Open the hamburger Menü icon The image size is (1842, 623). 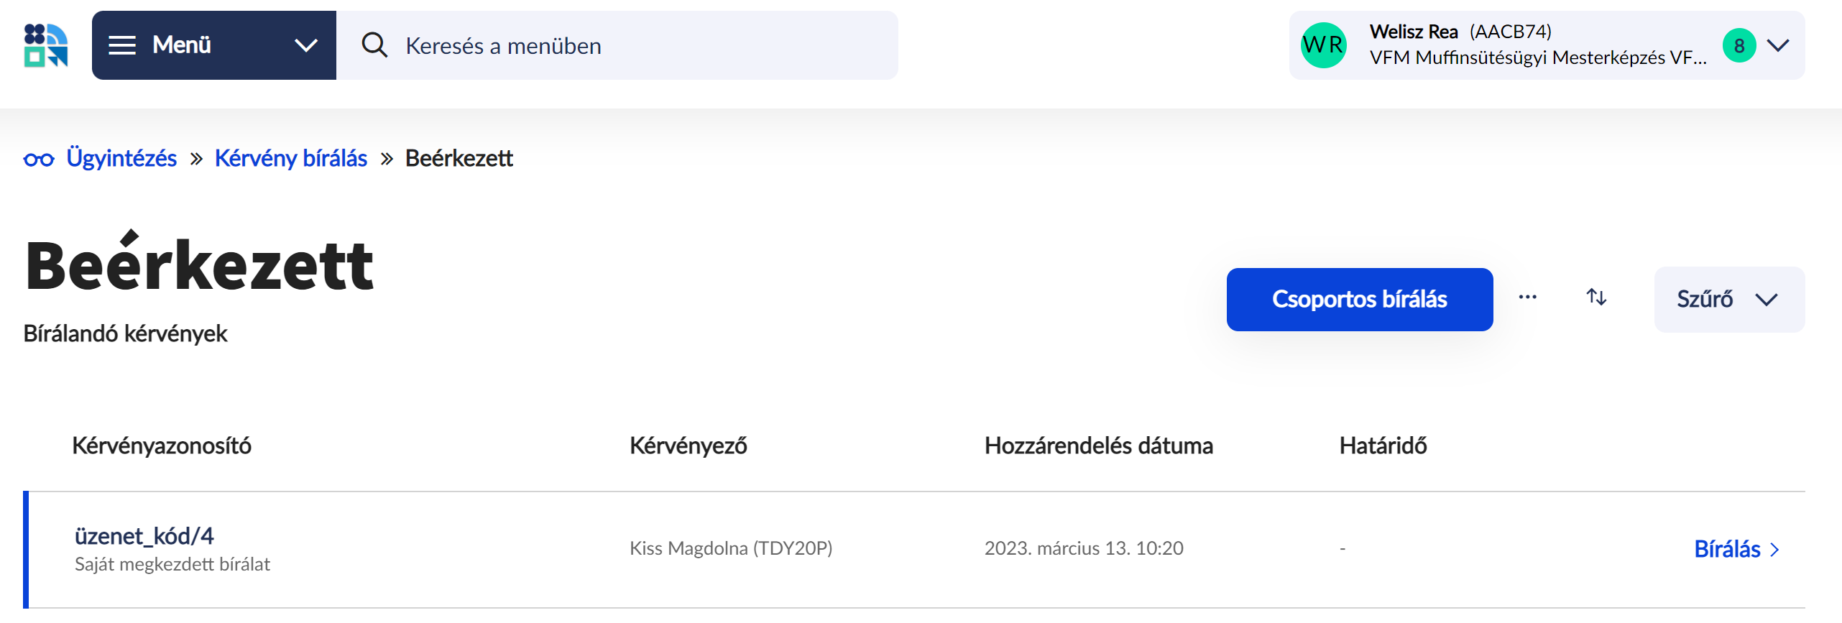(121, 45)
